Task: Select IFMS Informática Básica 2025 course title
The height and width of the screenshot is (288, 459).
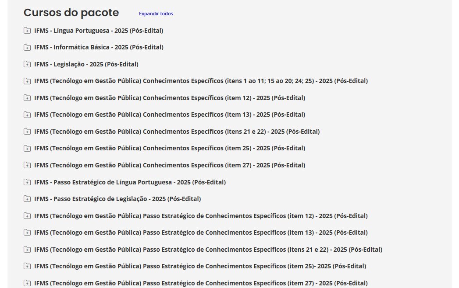Action: [x=99, y=47]
